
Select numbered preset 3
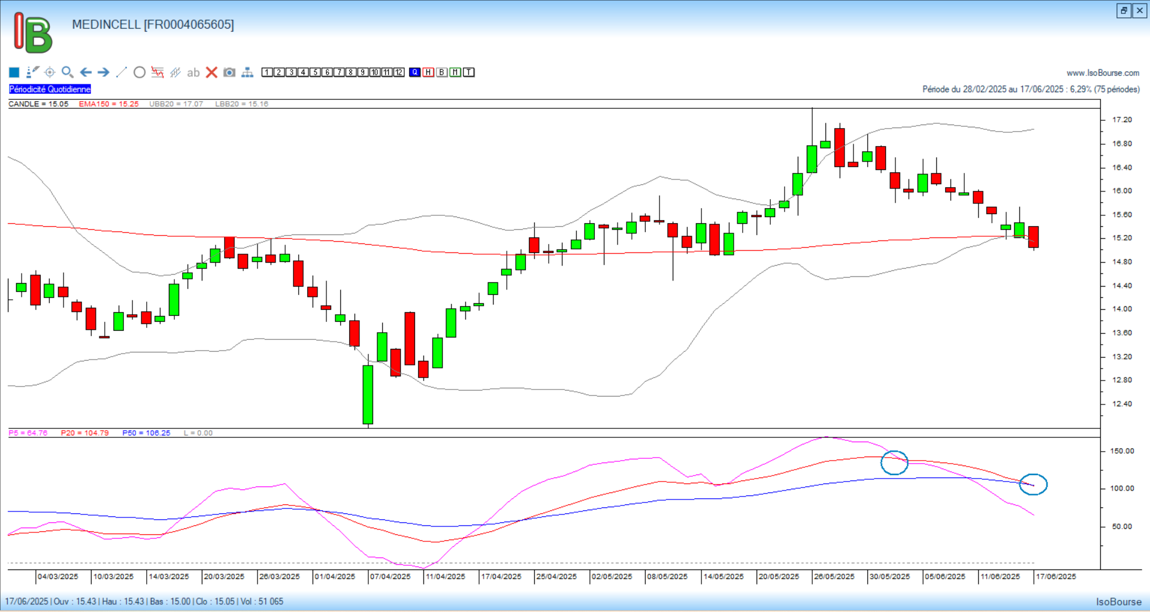291,72
